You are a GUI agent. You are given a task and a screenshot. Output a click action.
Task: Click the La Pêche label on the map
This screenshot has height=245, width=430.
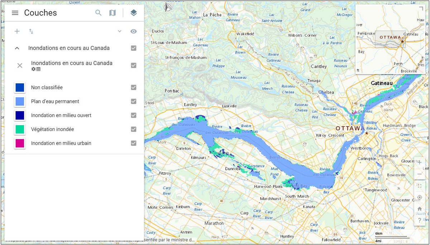212,15
